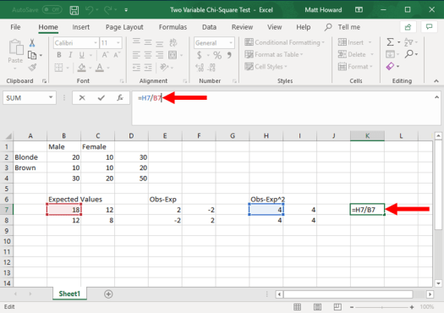Click the Percent Style icon
This screenshot has height=313, width=444.
tap(217, 55)
